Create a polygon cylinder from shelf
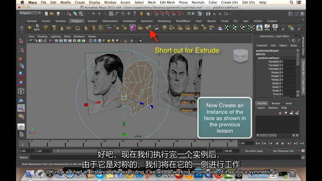 click(53, 28)
